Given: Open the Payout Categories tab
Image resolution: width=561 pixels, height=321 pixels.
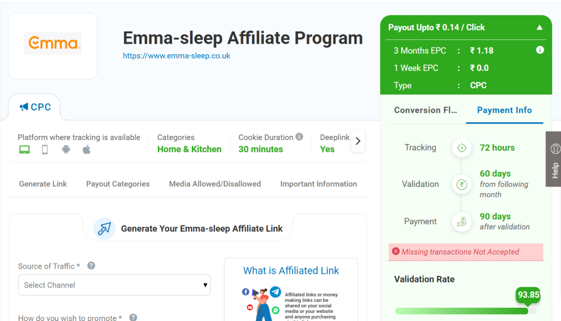Looking at the screenshot, I should pos(118,184).
